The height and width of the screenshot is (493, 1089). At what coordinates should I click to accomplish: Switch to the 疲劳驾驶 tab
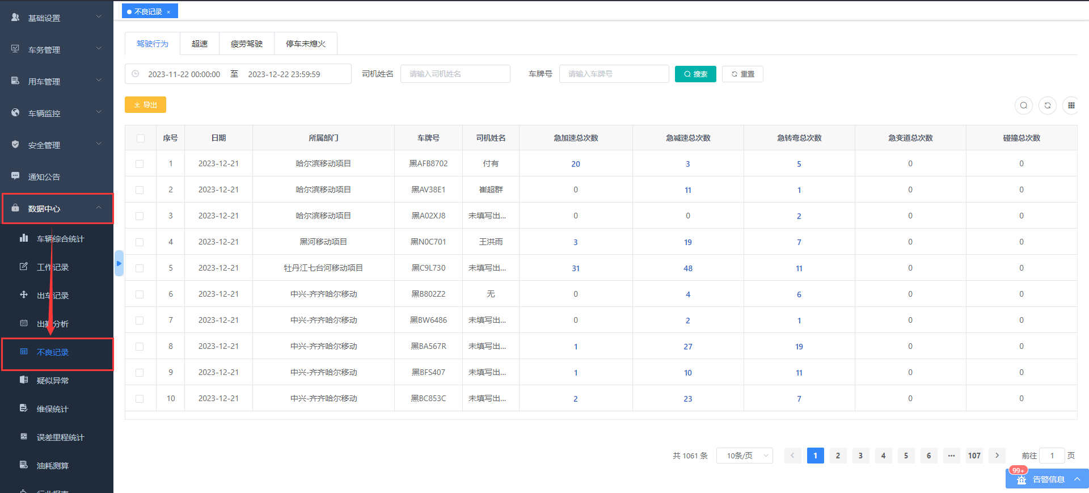coord(247,44)
